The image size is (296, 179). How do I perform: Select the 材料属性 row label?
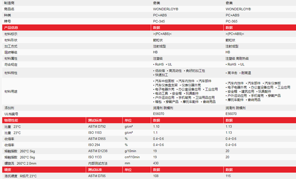11,59
